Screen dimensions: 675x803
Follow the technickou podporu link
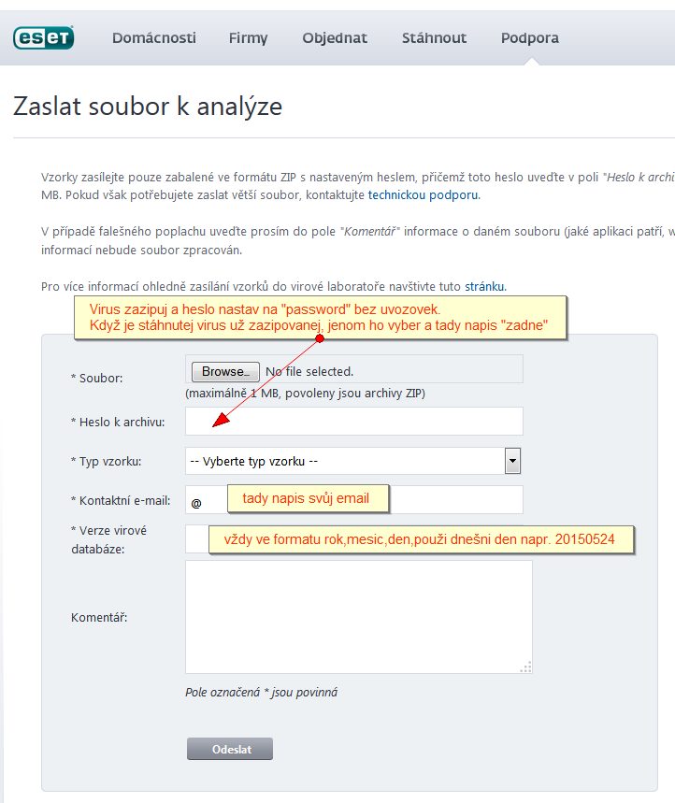click(424, 195)
